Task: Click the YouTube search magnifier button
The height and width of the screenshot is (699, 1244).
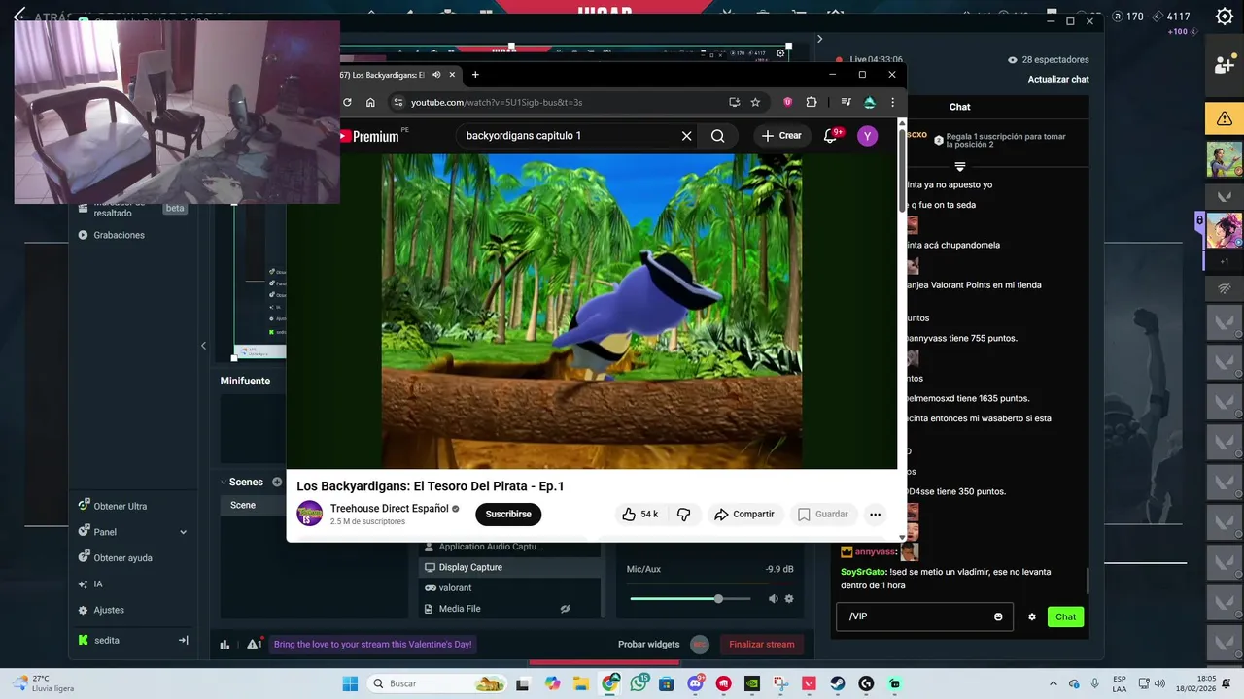Action: click(717, 136)
